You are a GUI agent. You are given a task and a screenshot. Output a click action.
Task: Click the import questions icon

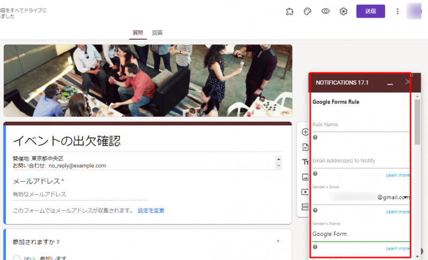[x=305, y=147]
